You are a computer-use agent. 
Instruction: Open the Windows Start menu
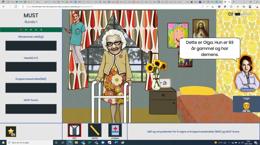pos(3,142)
